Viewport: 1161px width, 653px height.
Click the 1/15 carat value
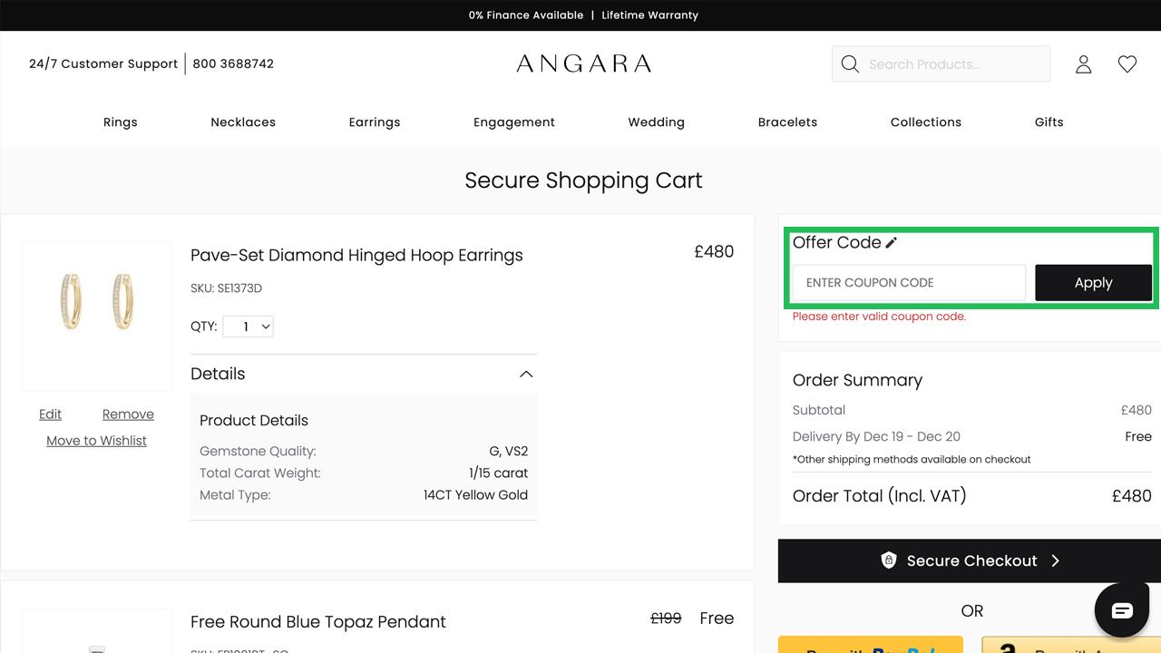498,473
